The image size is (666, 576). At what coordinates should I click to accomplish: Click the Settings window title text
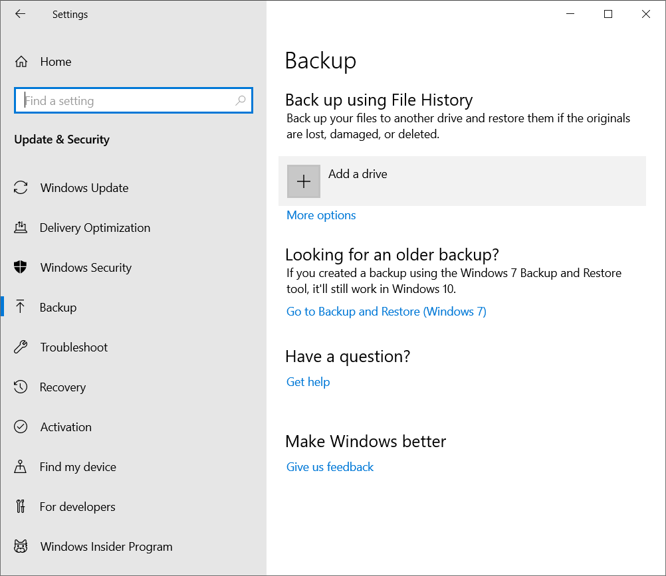coord(70,15)
